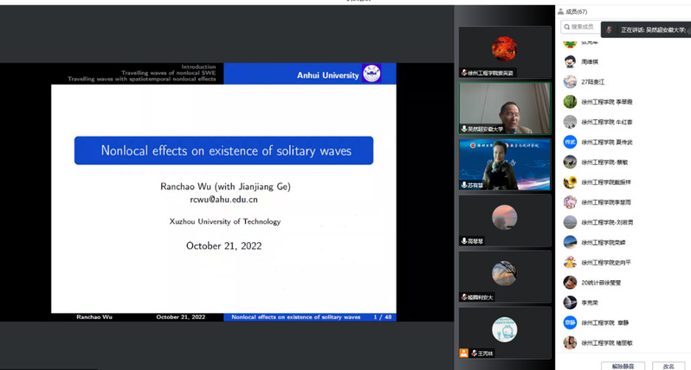This screenshot has width=691, height=370.
Task: Click blue avatar of 徐州工程学院 夏传武
Action: click(x=570, y=142)
